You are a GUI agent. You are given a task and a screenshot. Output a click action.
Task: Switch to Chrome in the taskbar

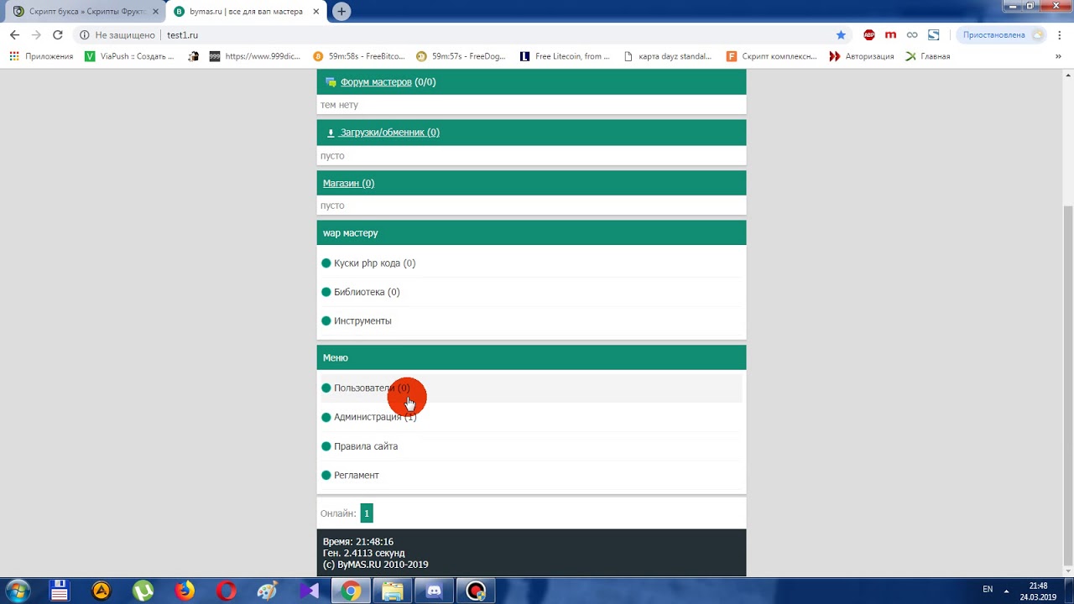click(351, 591)
